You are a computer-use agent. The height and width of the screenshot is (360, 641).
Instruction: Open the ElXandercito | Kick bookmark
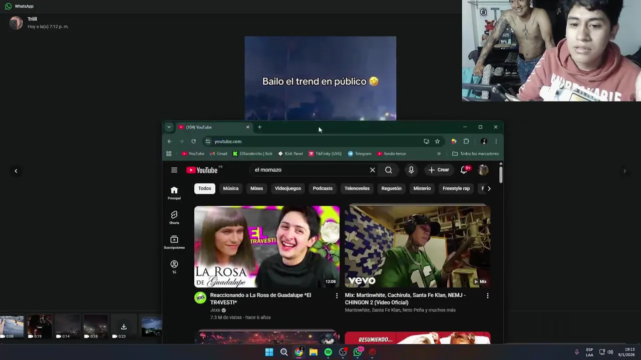(252, 153)
